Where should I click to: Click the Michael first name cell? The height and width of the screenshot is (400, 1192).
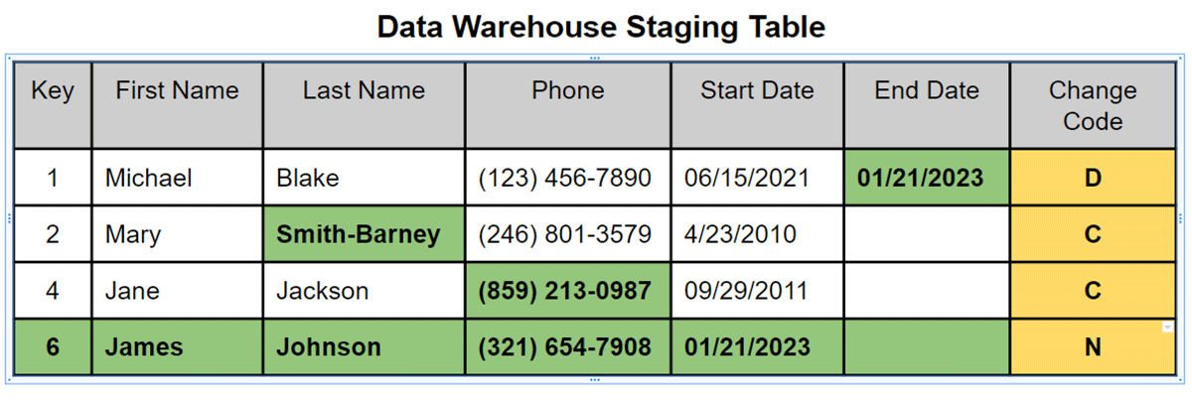coord(177,178)
